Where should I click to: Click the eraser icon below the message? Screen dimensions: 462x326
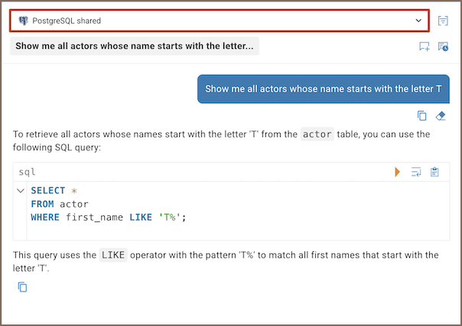[440, 116]
